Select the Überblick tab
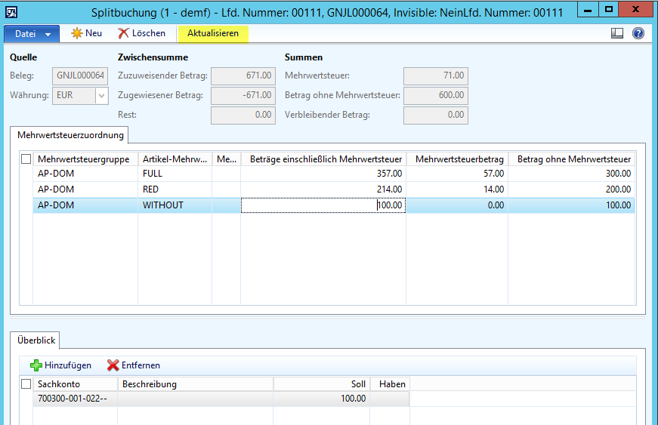 tap(39, 340)
